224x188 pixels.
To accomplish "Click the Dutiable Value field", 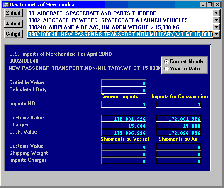I will 124,83.
